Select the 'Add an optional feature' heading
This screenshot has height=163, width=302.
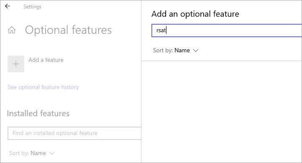tap(195, 14)
